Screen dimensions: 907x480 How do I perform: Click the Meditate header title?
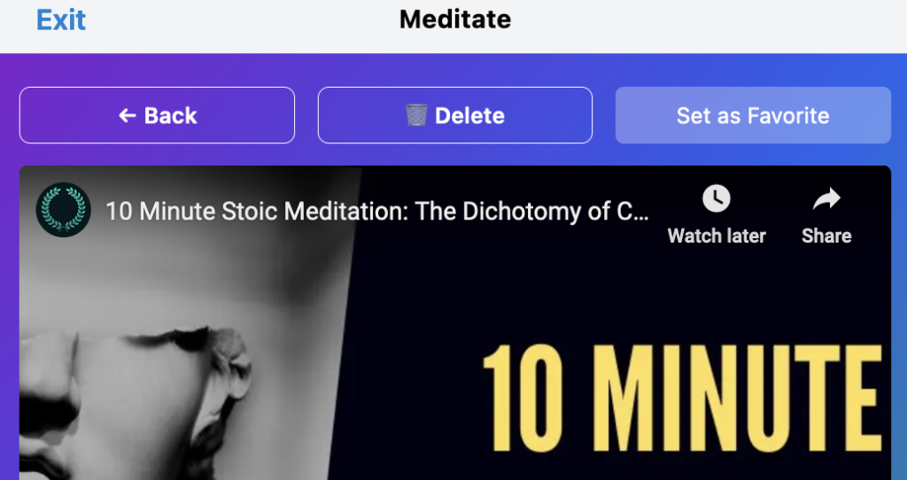pyautogui.click(x=455, y=19)
